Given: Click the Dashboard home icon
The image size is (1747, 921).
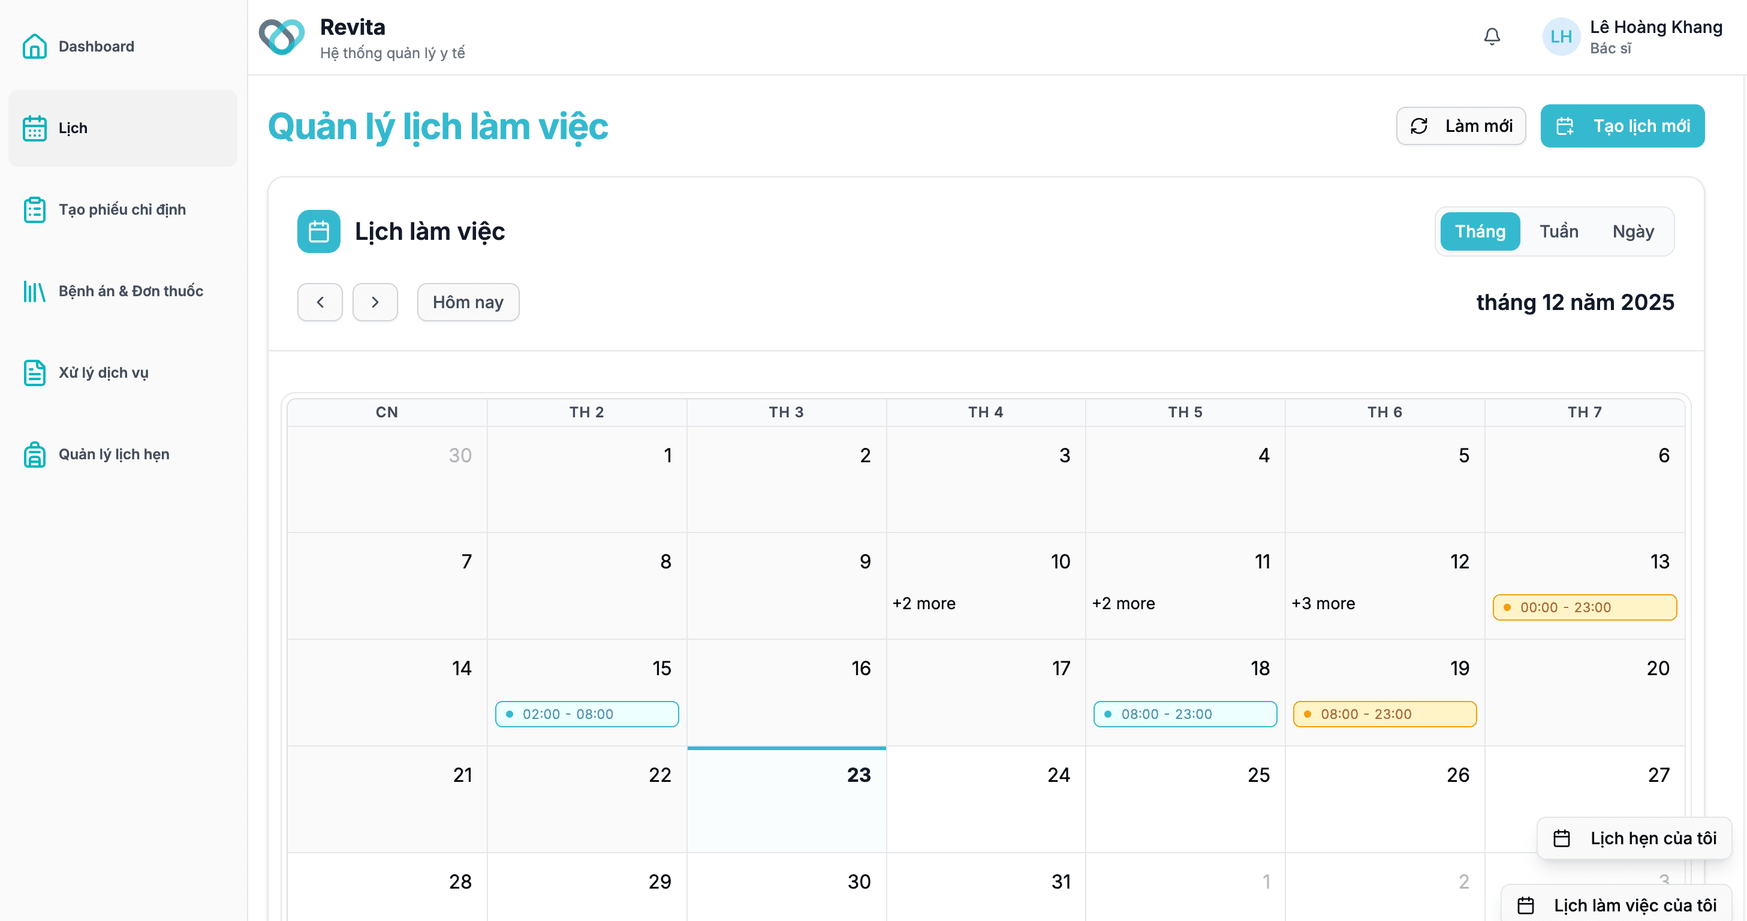Looking at the screenshot, I should click(x=35, y=46).
